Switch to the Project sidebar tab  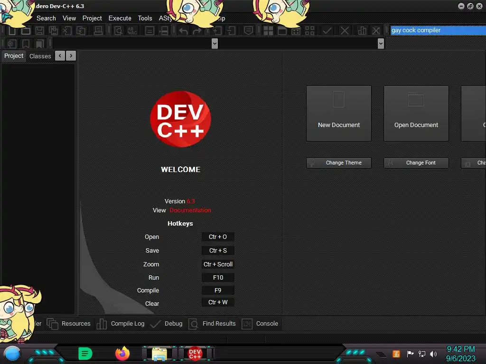click(x=14, y=56)
